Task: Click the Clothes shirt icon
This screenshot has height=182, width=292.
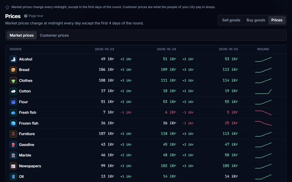Action: [13, 80]
